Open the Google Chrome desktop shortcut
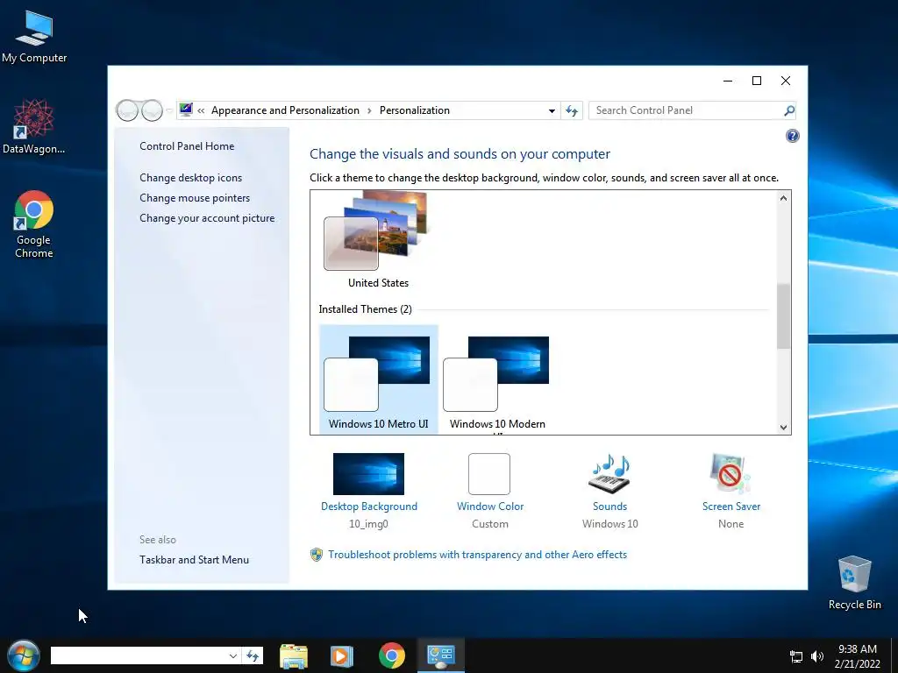898x673 pixels. tap(34, 223)
